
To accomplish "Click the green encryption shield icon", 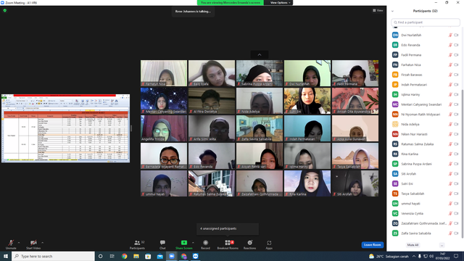I will point(5,10).
